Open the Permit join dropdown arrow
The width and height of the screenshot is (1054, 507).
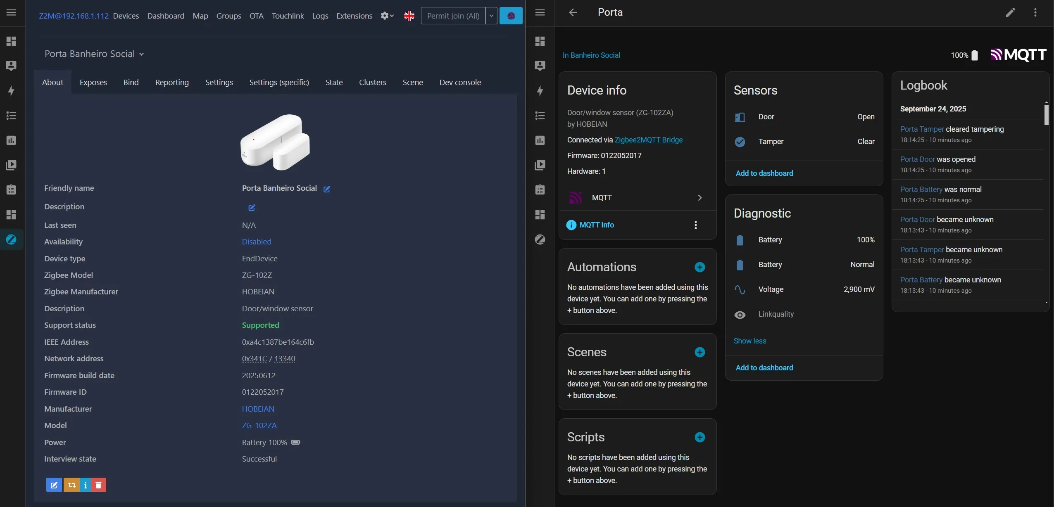(491, 16)
